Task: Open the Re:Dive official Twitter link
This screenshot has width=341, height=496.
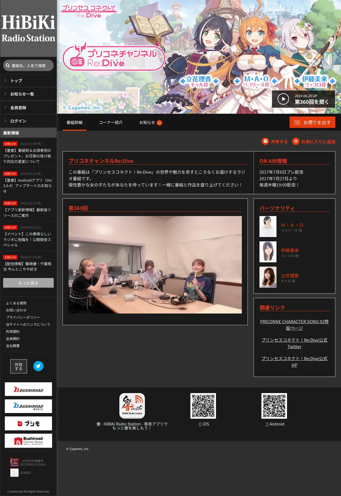Action: (x=294, y=343)
